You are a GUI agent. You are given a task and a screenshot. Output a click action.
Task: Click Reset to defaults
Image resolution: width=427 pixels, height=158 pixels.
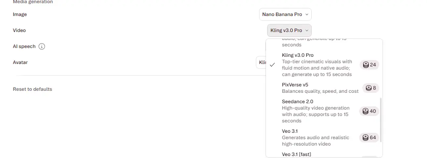(33, 89)
